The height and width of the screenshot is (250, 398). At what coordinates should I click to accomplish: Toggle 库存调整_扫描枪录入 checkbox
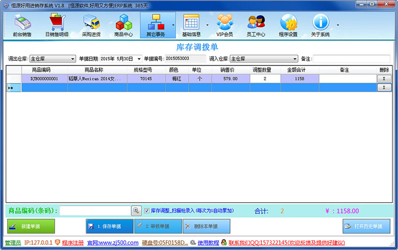point(147,211)
